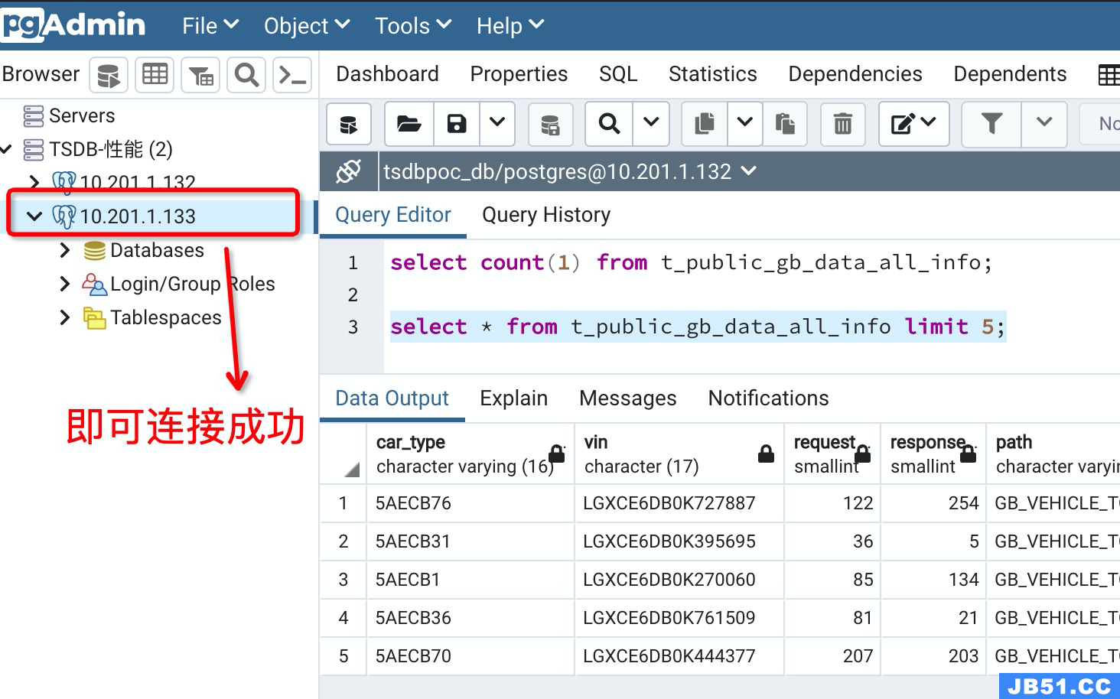Launch PSQL terminal icon in Browser toolbar
1120x699 pixels.
pos(292,75)
